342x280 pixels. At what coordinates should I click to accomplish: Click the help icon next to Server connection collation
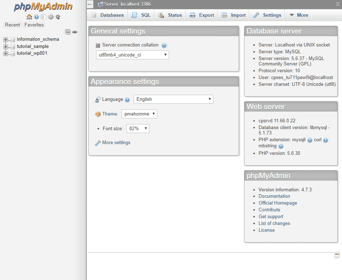(164, 45)
